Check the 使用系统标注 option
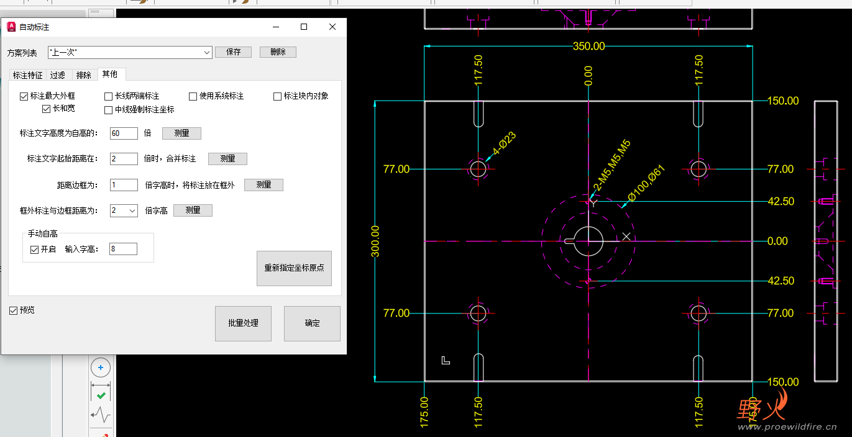852x437 pixels. click(216, 96)
